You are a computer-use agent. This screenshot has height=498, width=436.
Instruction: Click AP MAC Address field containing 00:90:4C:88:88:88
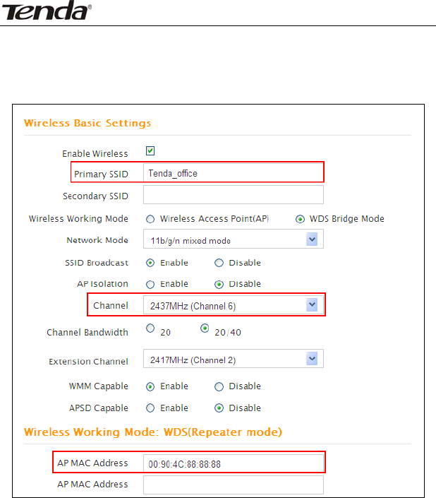[x=233, y=463]
